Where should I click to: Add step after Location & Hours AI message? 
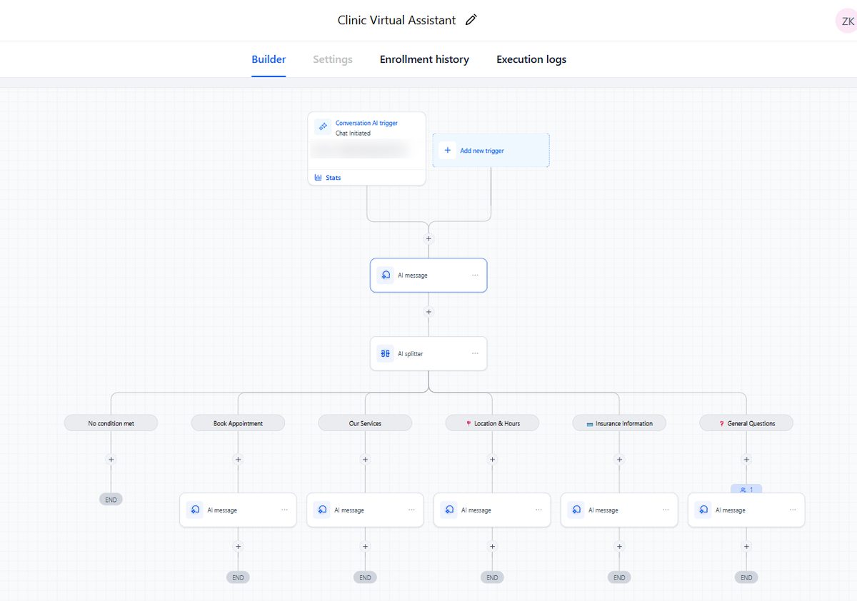[x=492, y=547]
